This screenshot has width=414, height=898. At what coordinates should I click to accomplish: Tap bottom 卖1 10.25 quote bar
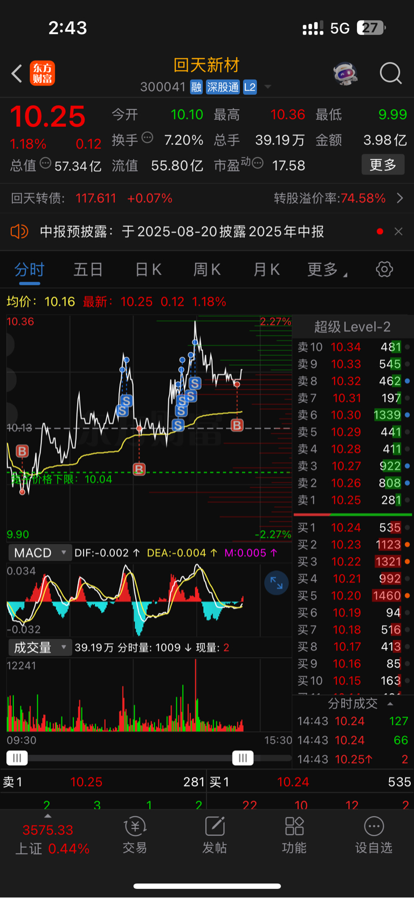pyautogui.click(x=103, y=782)
